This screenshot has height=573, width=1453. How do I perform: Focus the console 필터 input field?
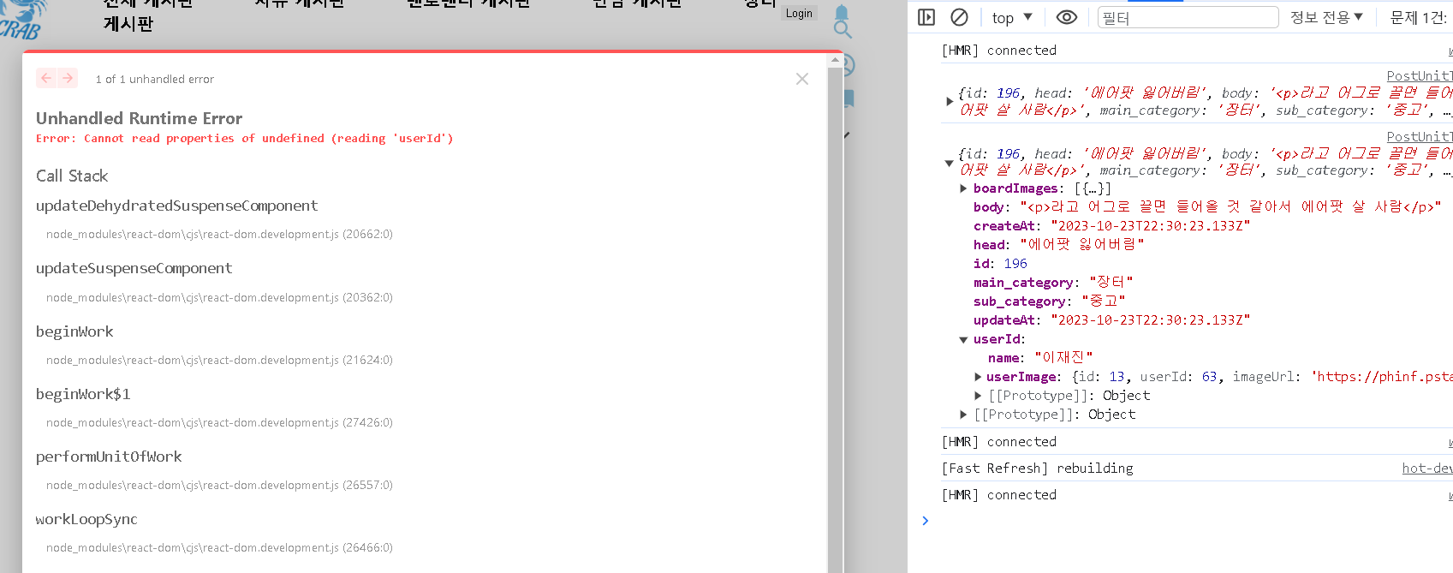pyautogui.click(x=1188, y=17)
